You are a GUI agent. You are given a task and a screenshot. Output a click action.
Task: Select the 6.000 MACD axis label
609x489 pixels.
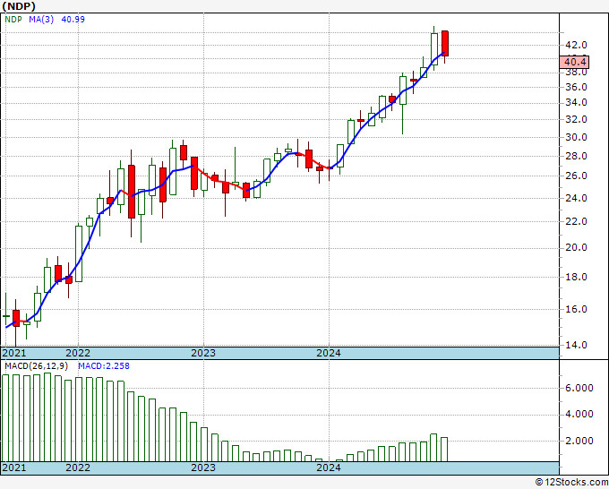tap(579, 388)
